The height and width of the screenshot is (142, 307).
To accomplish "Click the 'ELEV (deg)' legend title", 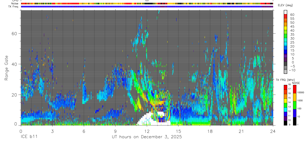I will coord(285,5).
